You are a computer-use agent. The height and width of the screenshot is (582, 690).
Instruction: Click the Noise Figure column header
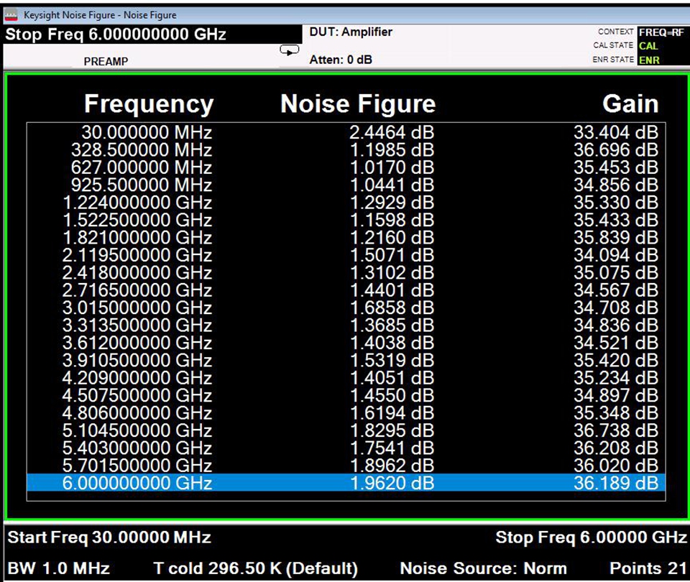coord(357,104)
